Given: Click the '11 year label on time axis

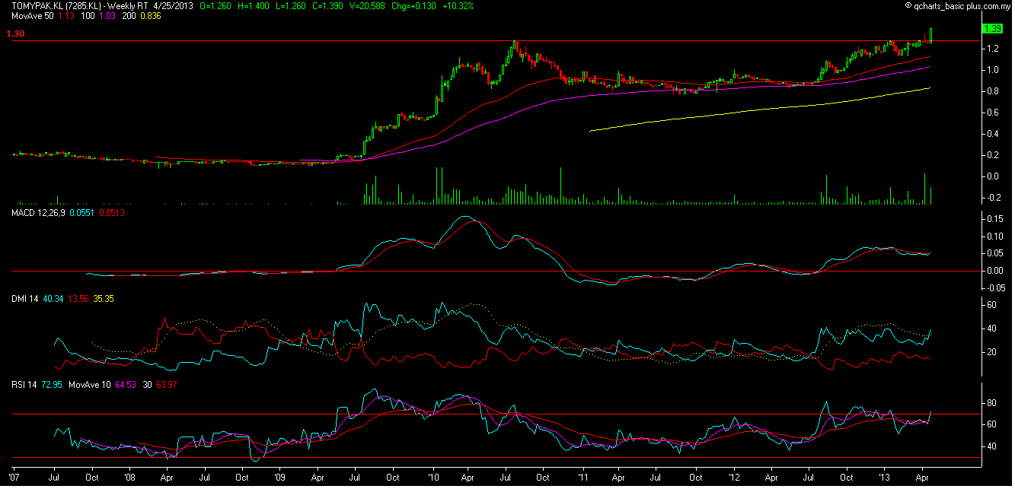Looking at the screenshot, I should pos(583,478).
